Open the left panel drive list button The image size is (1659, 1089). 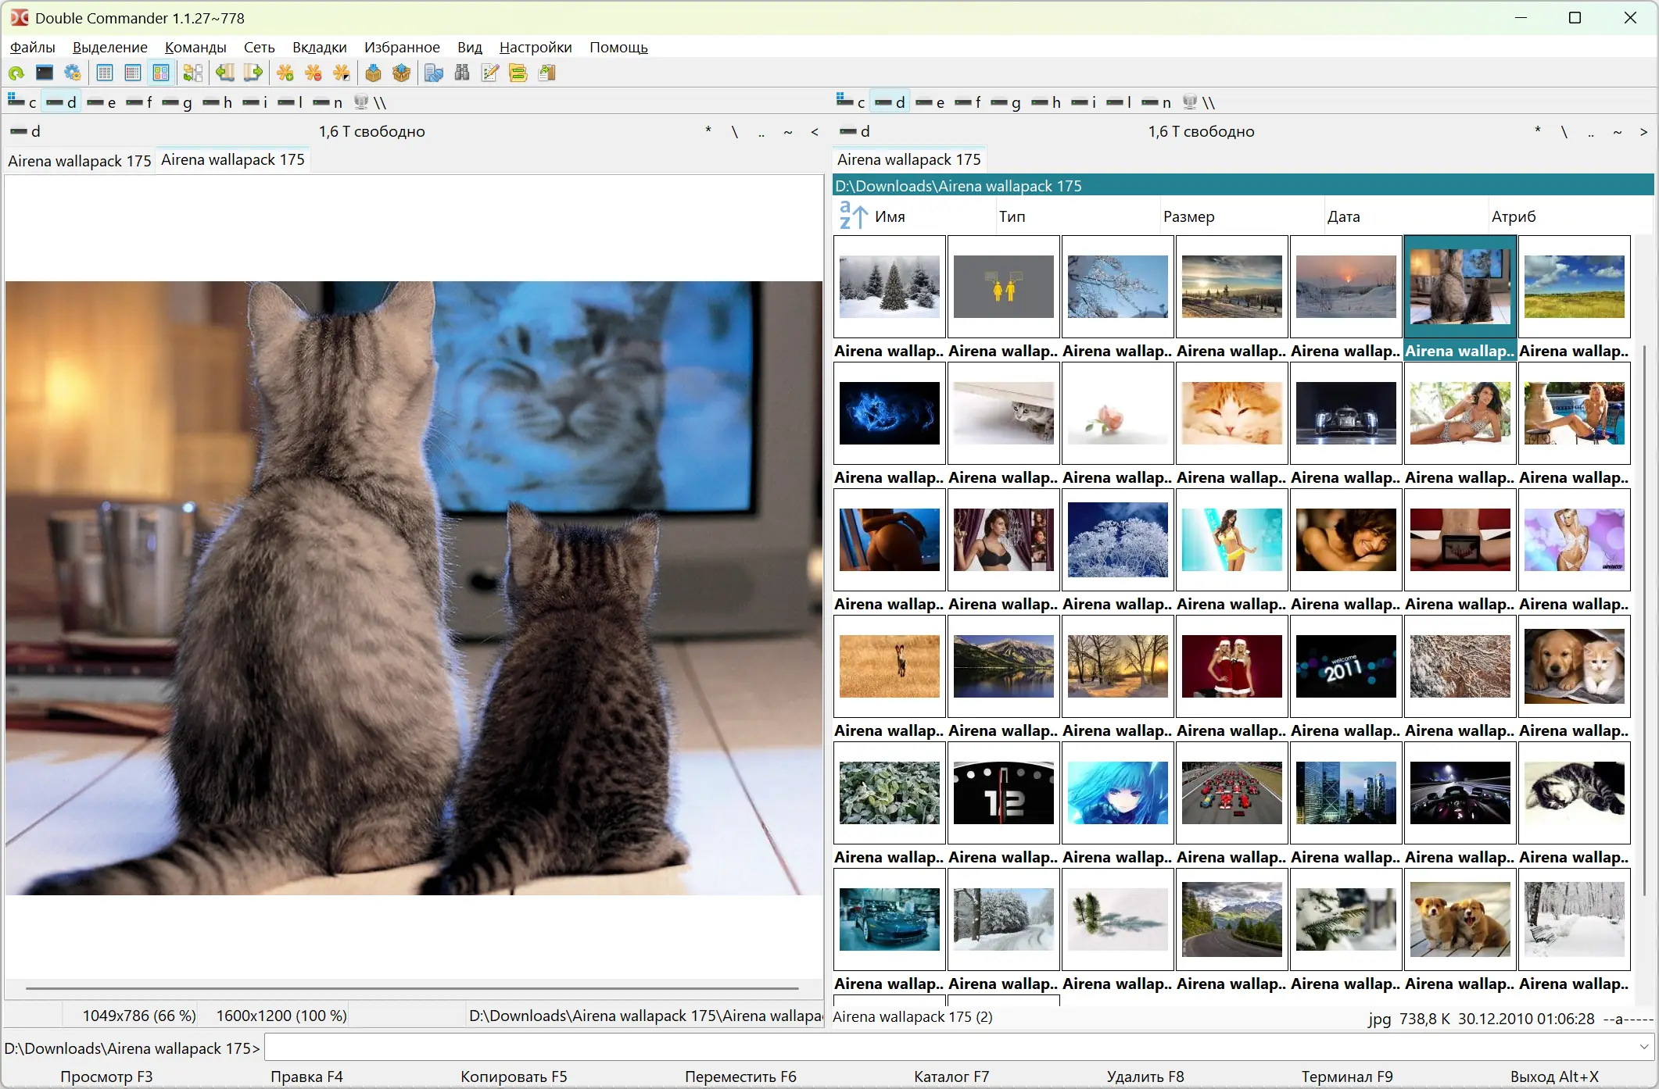[x=25, y=131]
